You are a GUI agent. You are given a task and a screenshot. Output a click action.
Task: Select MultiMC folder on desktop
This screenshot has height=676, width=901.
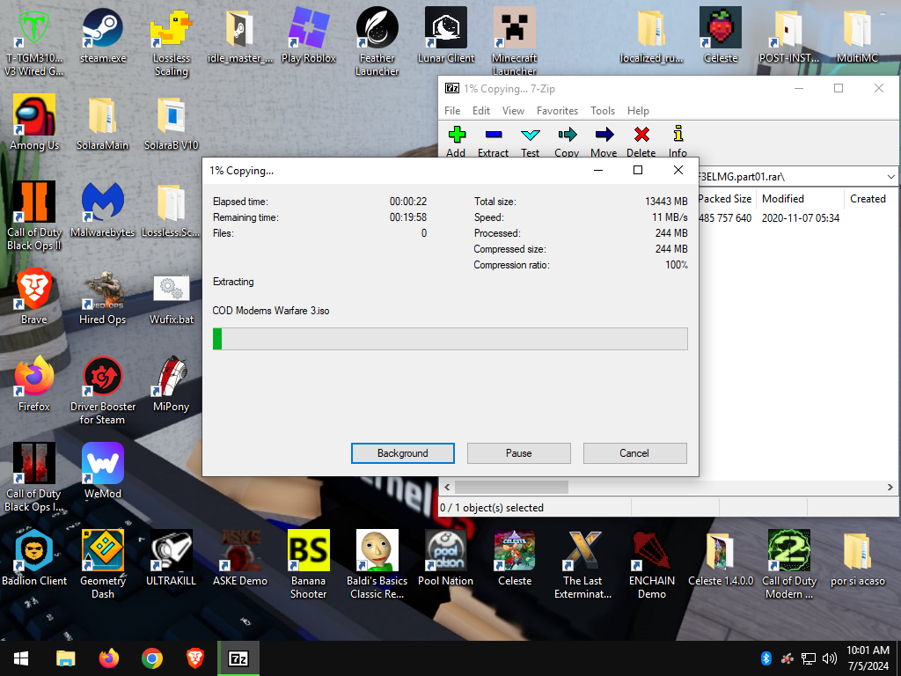(x=857, y=35)
